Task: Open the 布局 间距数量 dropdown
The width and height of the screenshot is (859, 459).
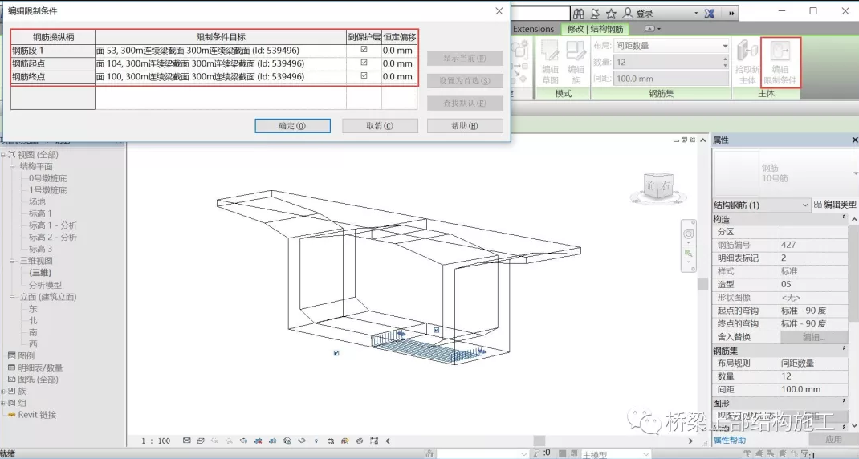Action: point(671,46)
